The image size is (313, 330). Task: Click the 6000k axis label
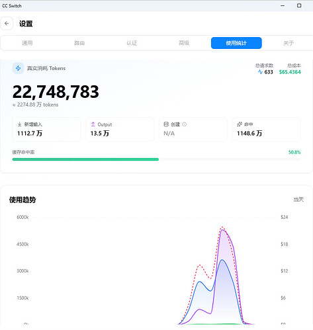click(x=22, y=217)
